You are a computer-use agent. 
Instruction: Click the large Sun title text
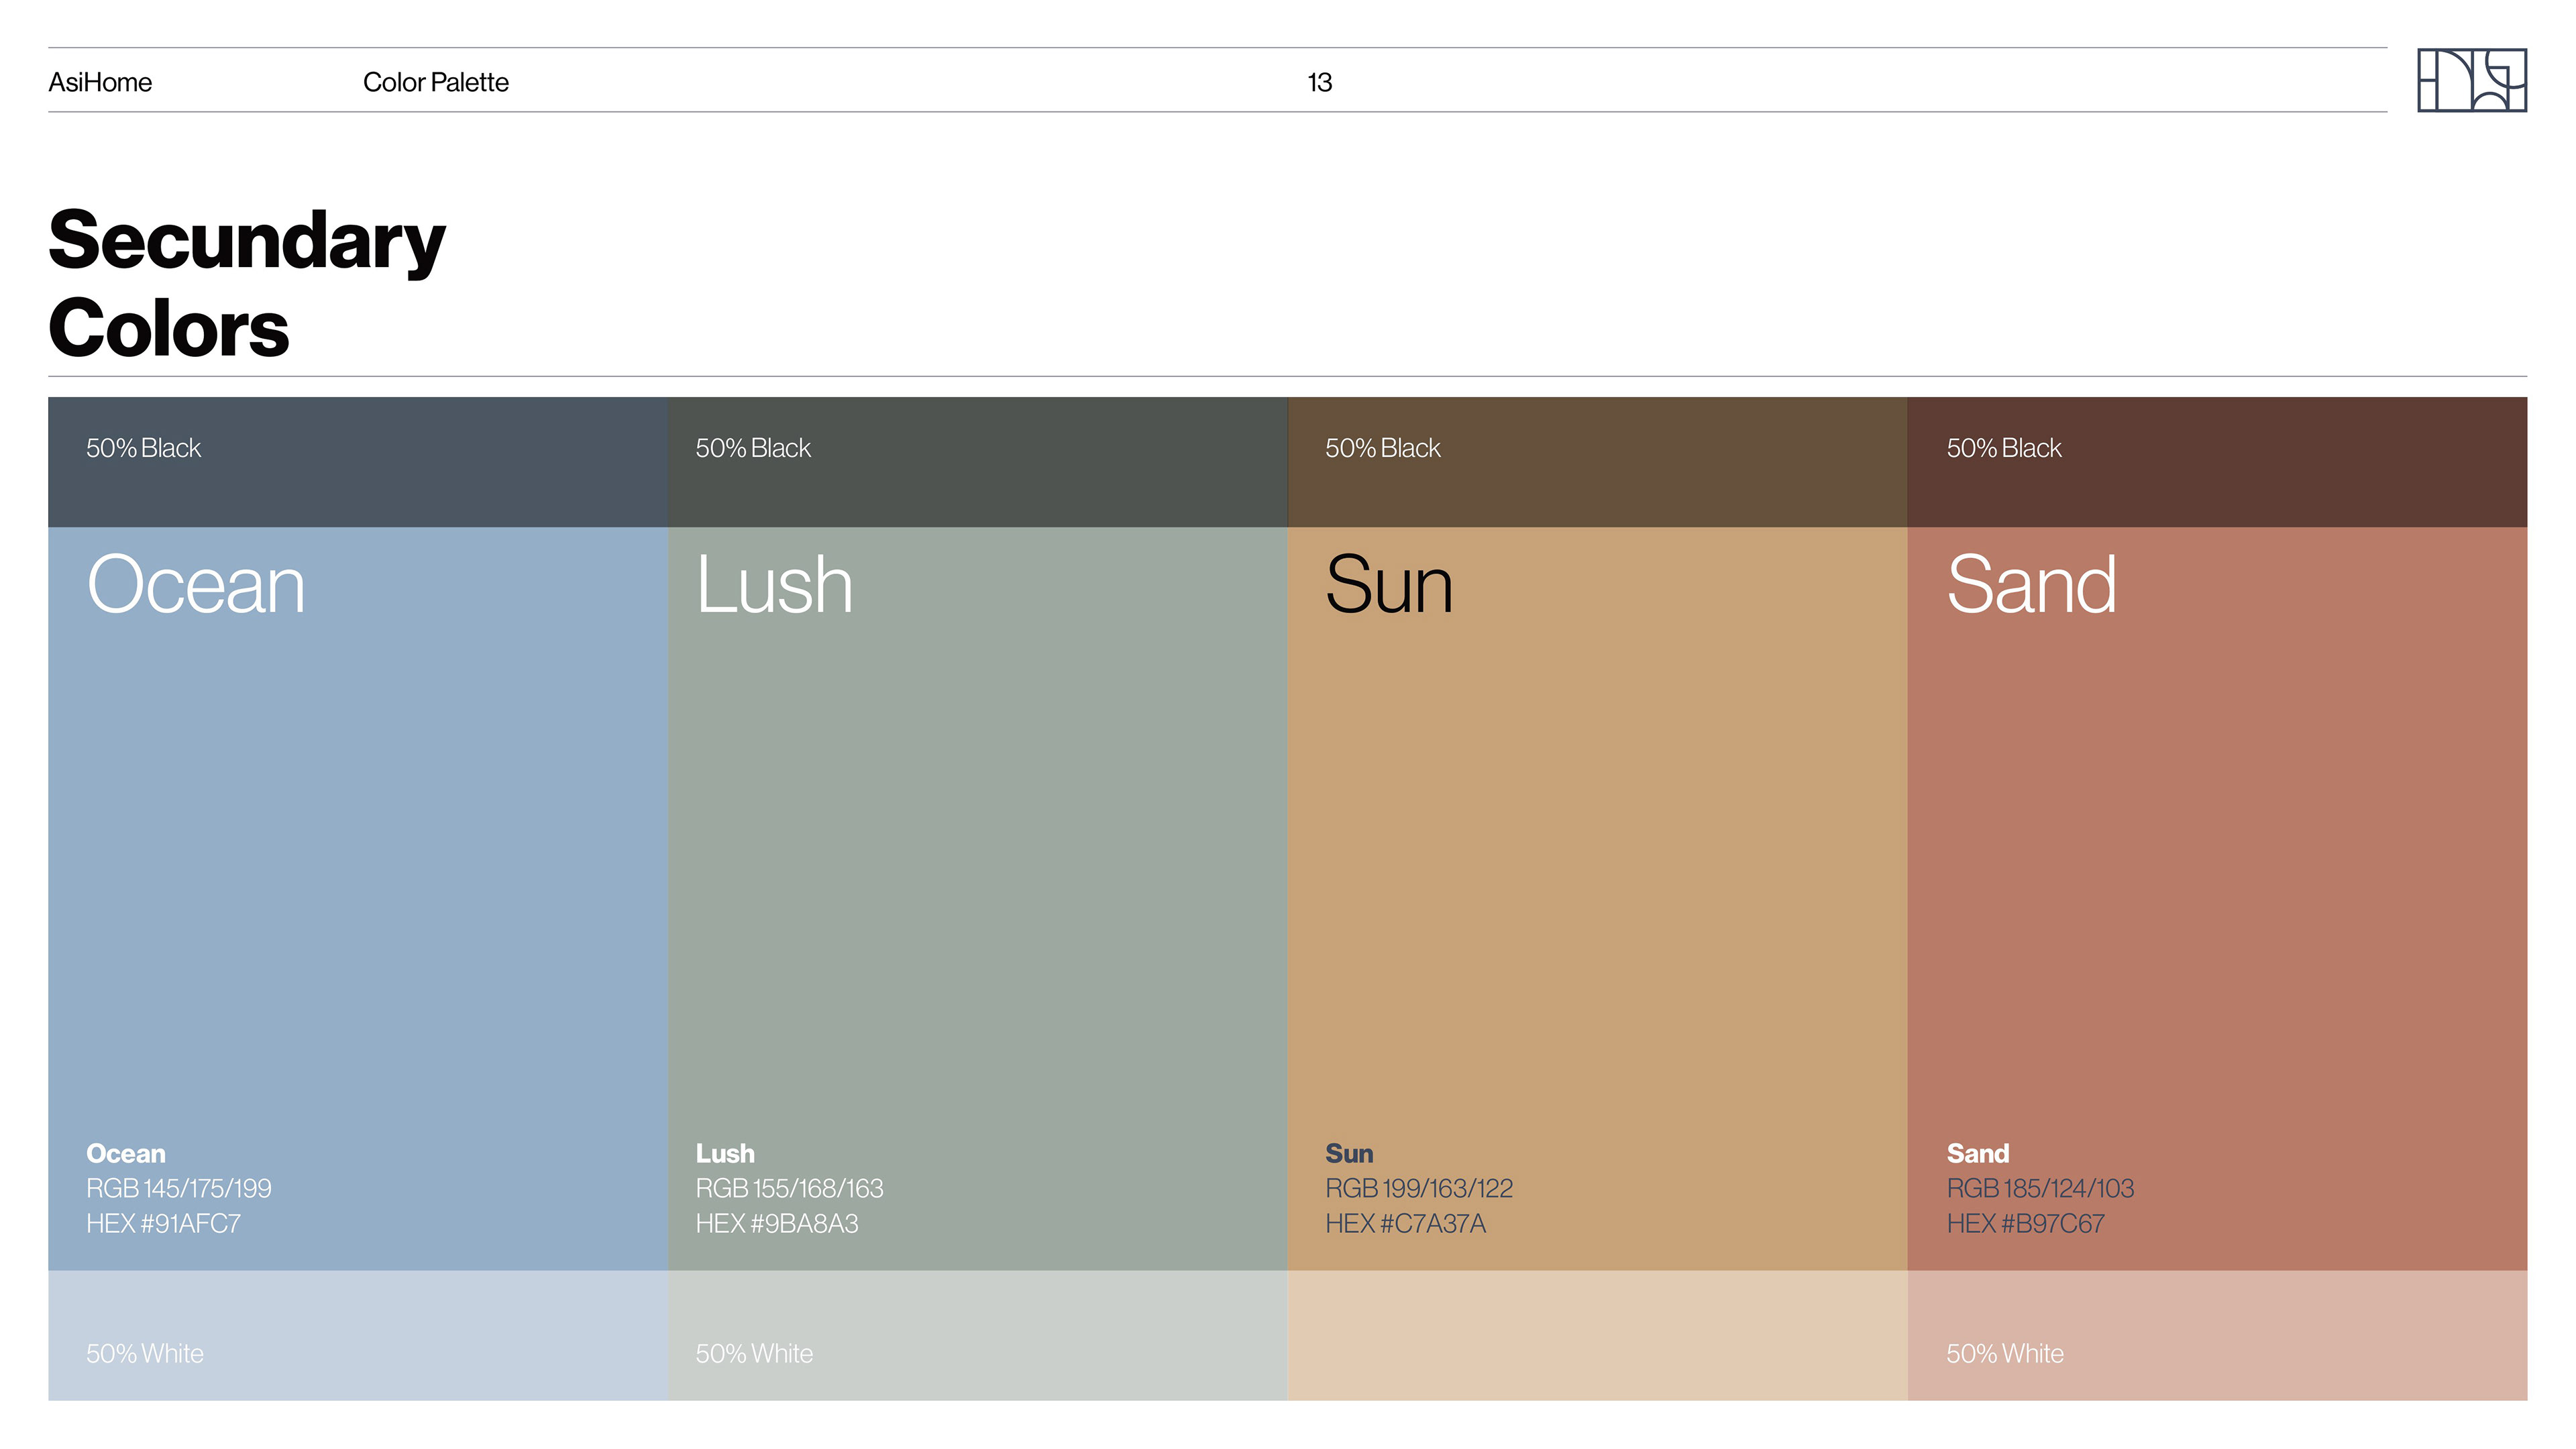click(x=1388, y=585)
